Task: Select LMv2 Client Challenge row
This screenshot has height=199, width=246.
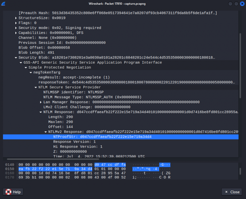Action: (87, 107)
